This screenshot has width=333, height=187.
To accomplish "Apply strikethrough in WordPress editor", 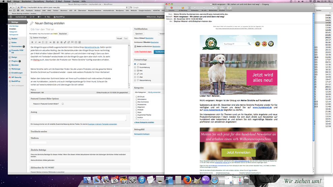I will [39, 42].
